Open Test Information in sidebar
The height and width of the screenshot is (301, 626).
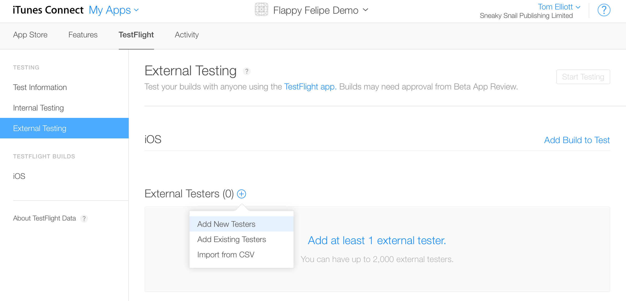(x=40, y=87)
